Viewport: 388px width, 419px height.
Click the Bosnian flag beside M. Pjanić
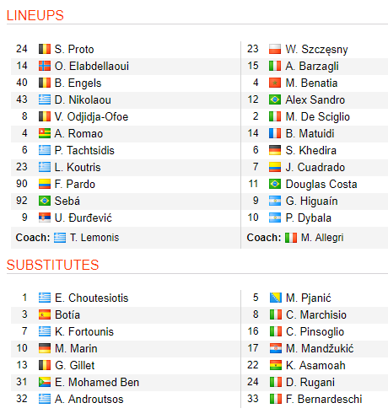pyautogui.click(x=276, y=298)
